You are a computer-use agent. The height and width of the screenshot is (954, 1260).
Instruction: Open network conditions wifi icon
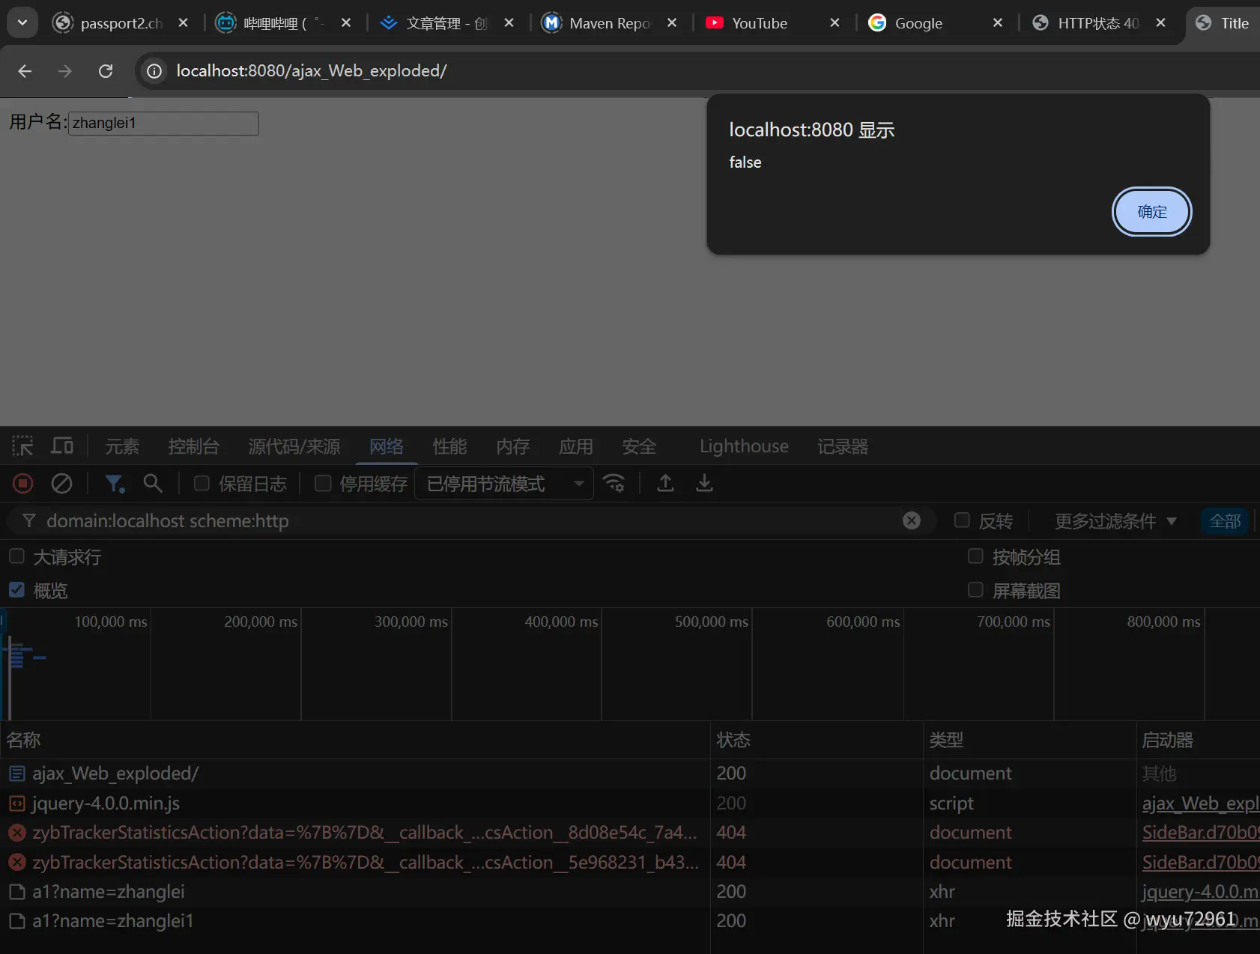pyautogui.click(x=614, y=484)
